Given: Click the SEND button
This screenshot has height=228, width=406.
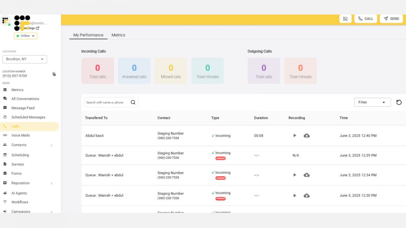Looking at the screenshot, I should tap(391, 18).
